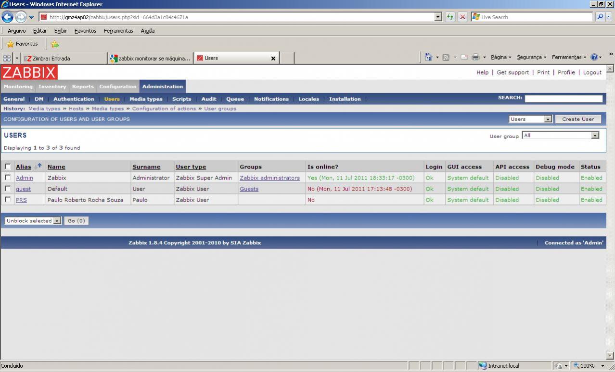Click the Home page icon

tap(429, 58)
